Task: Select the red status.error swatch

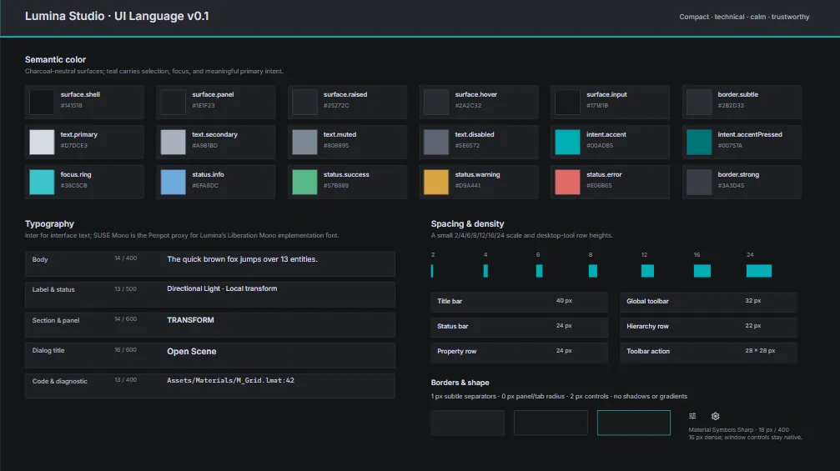Action: click(567, 182)
